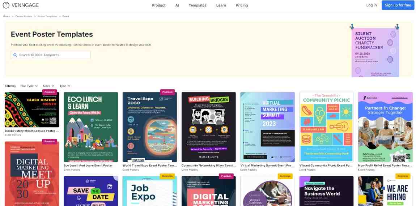
Task: Click the magnifier icon in search box
Action: (x=15, y=55)
